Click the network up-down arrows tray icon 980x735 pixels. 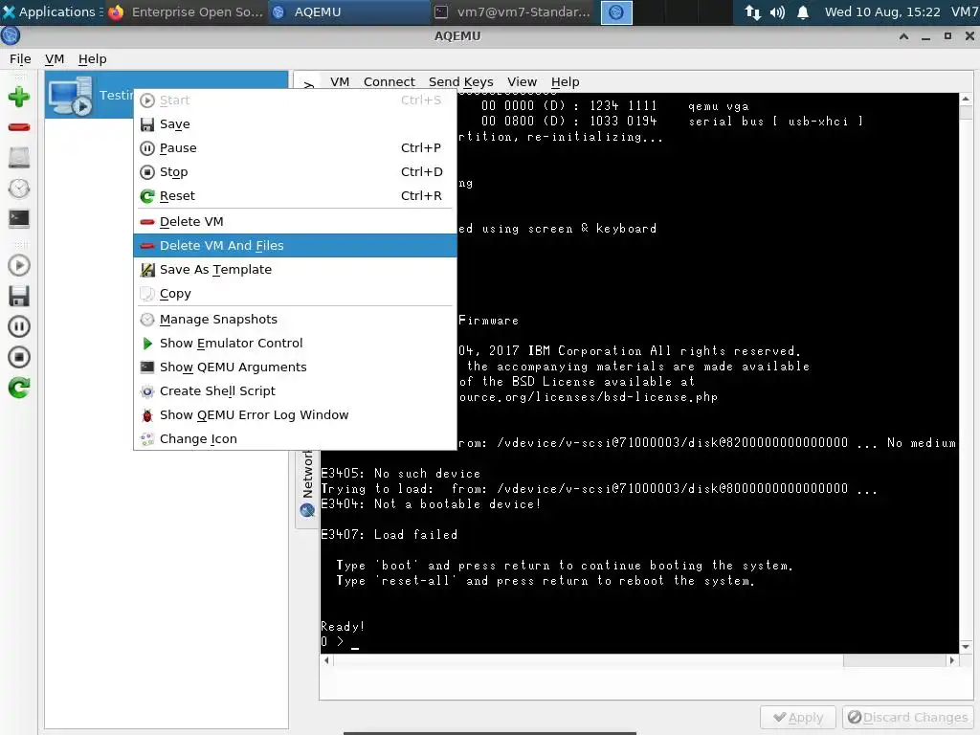click(x=753, y=12)
